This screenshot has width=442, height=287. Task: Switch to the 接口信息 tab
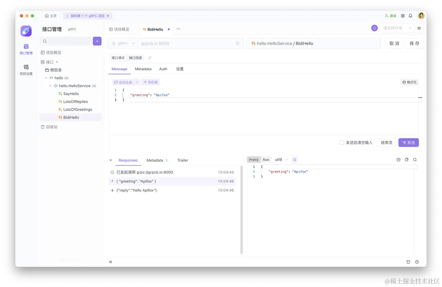135,57
